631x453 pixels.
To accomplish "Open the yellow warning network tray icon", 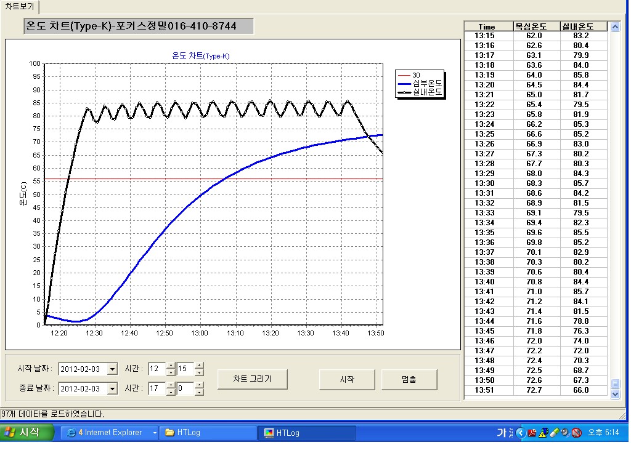I will click(543, 433).
